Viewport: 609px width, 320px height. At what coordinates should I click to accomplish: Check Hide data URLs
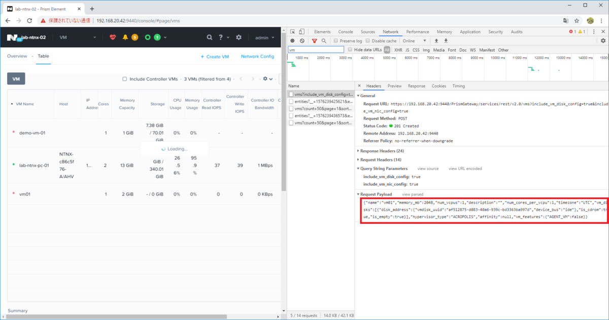[x=350, y=50]
